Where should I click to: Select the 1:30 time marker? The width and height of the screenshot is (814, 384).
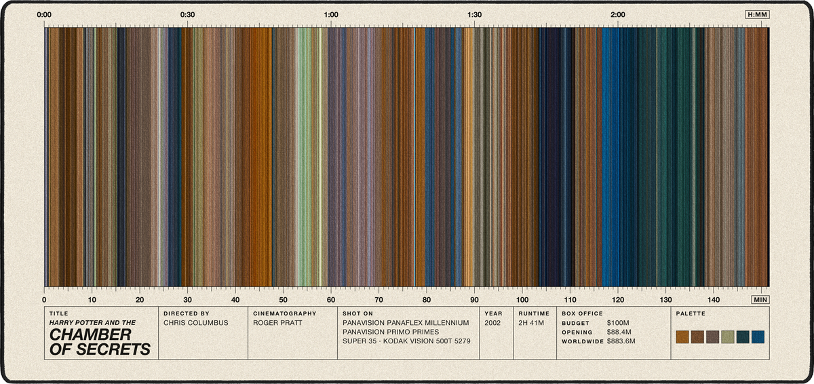click(475, 14)
